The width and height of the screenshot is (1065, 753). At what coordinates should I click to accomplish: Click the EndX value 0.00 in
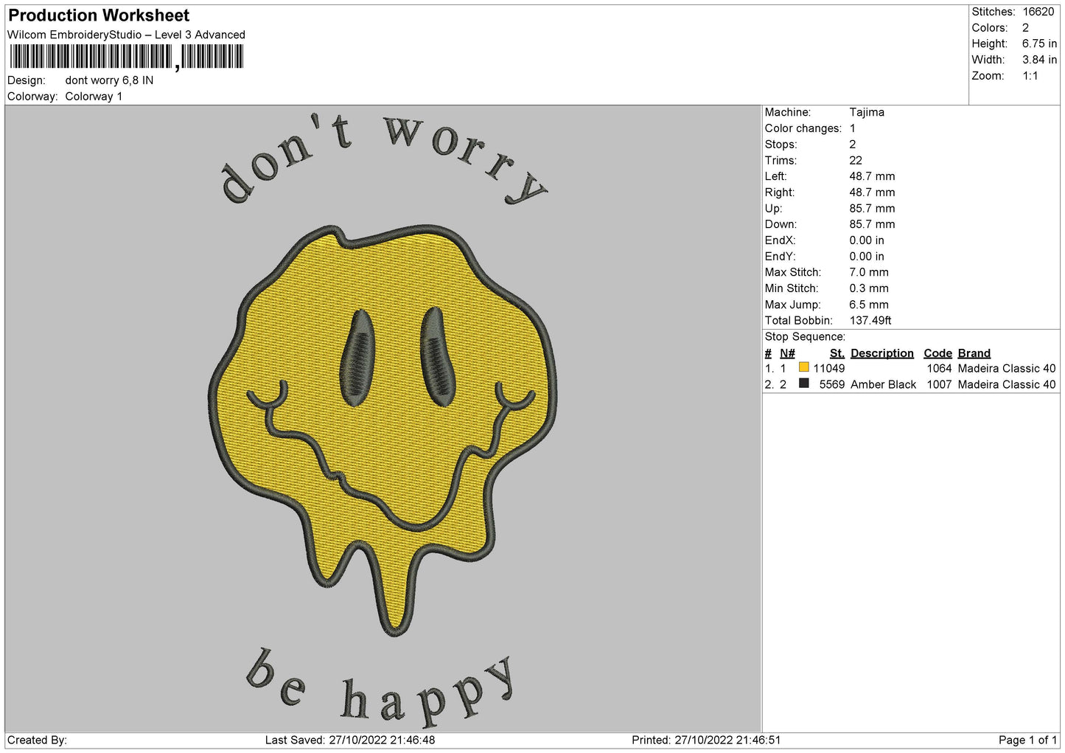click(867, 240)
